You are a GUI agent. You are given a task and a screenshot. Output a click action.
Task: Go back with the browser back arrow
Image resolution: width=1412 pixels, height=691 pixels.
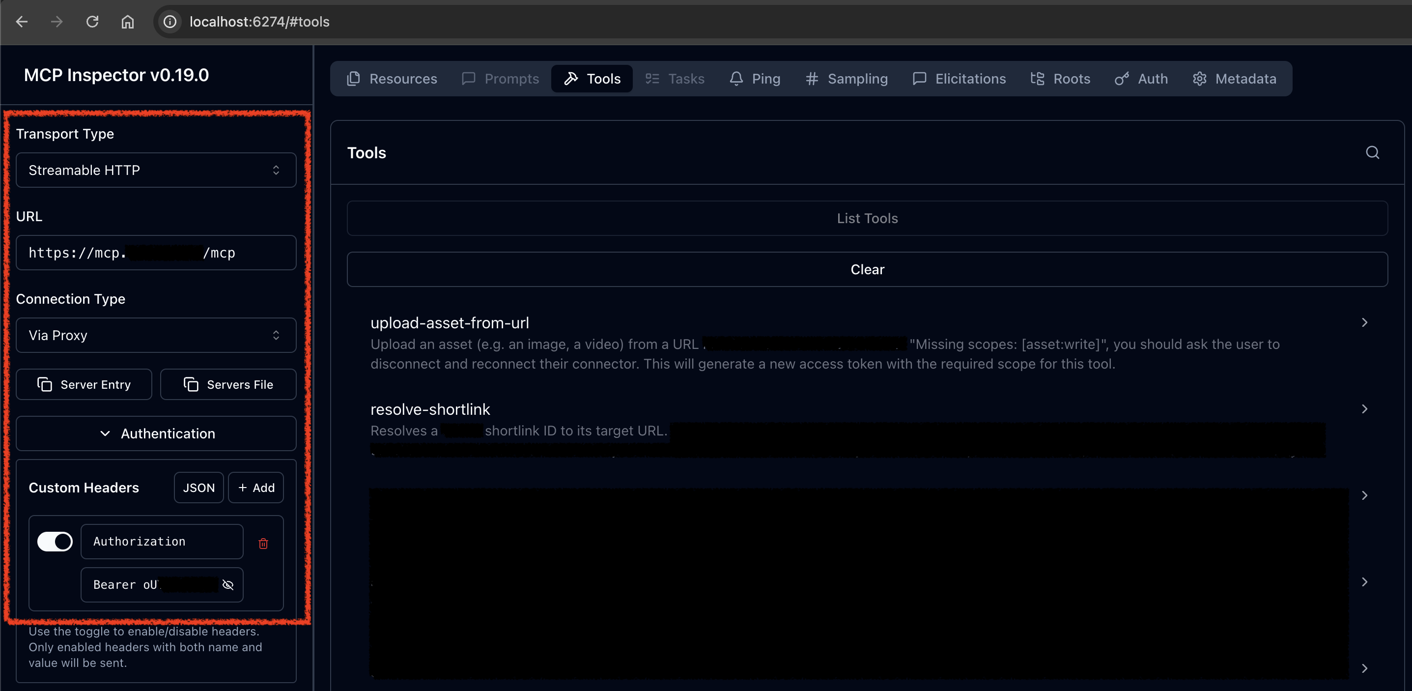22,22
